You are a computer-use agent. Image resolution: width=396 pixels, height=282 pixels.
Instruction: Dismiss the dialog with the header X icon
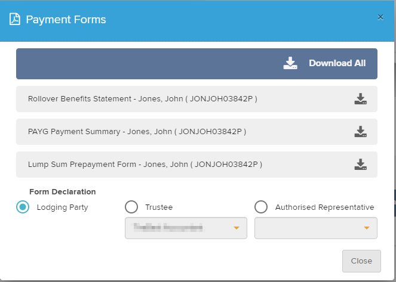coord(380,17)
